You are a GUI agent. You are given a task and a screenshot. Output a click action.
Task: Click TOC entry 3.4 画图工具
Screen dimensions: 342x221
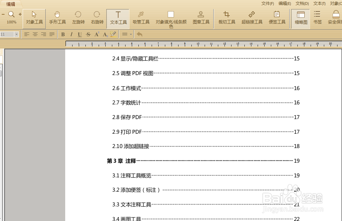click(x=127, y=219)
